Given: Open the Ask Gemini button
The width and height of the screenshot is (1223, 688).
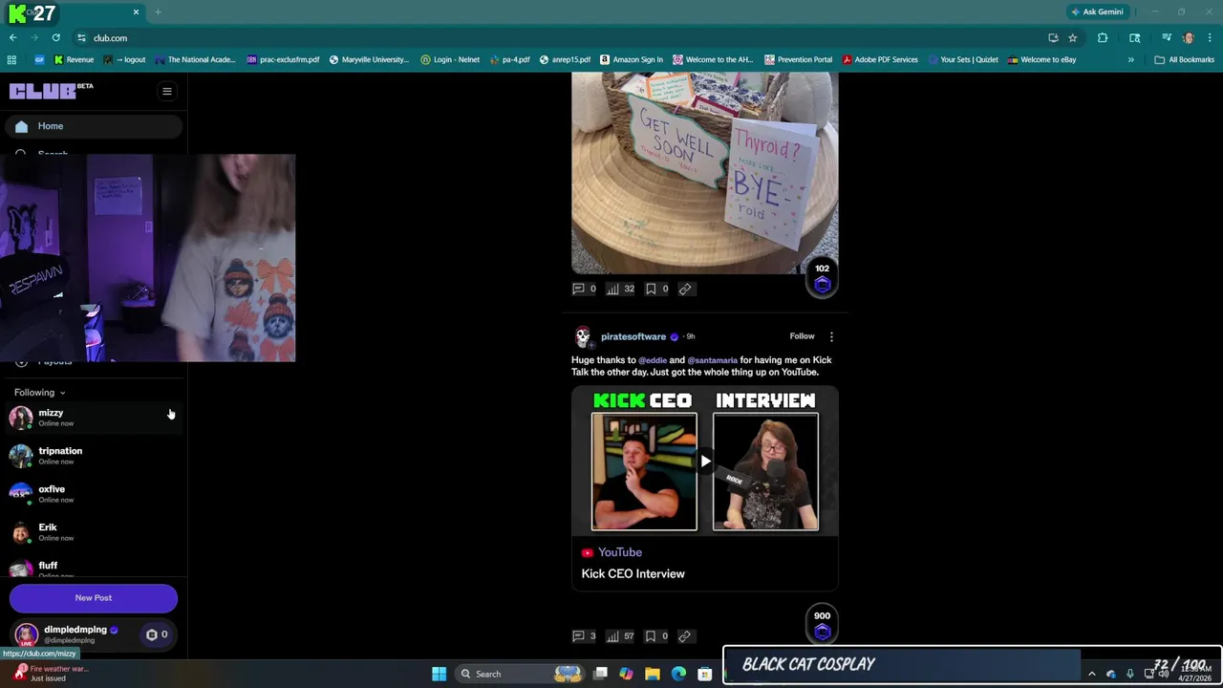Looking at the screenshot, I should point(1097,11).
